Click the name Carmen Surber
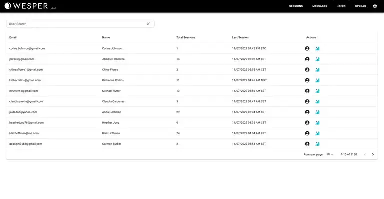 [x=111, y=144]
